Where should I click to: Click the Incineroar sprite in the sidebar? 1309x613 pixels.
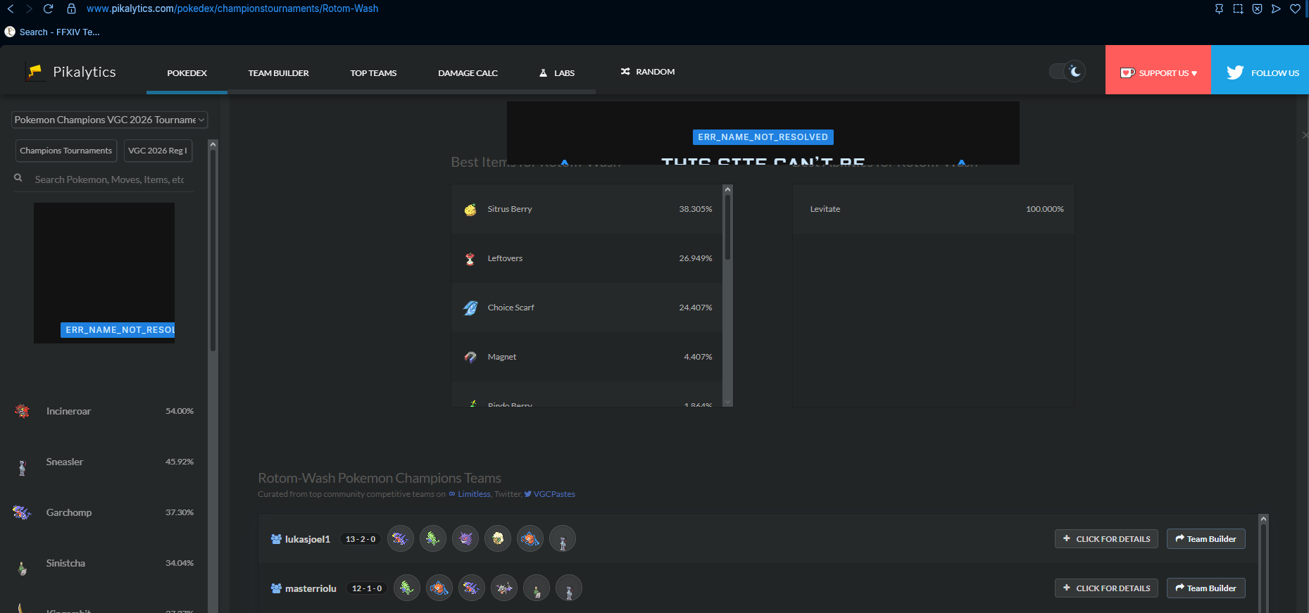(23, 411)
